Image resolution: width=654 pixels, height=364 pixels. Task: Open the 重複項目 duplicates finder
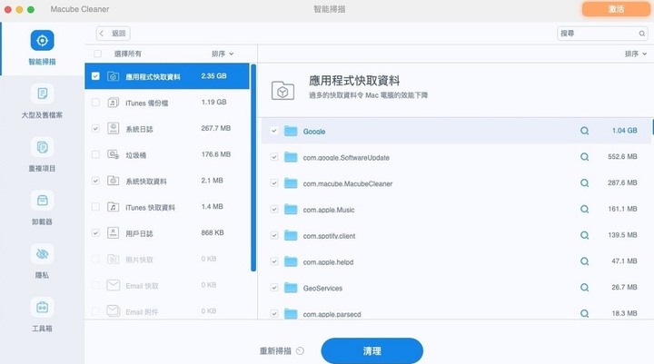point(42,154)
